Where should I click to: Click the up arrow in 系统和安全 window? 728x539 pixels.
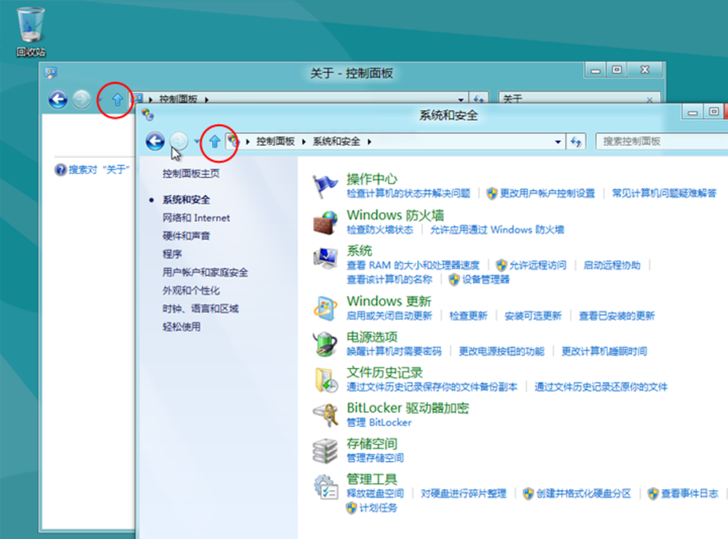[x=214, y=141]
